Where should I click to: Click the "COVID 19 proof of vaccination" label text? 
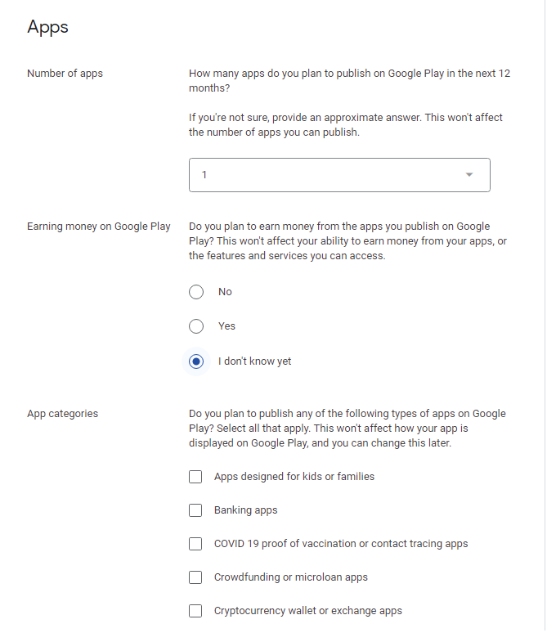click(x=285, y=544)
